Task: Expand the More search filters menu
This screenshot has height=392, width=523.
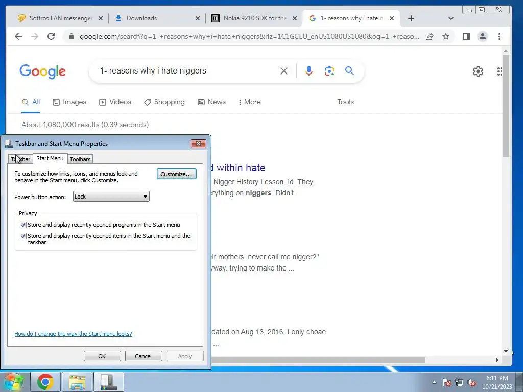Action: pos(249,102)
